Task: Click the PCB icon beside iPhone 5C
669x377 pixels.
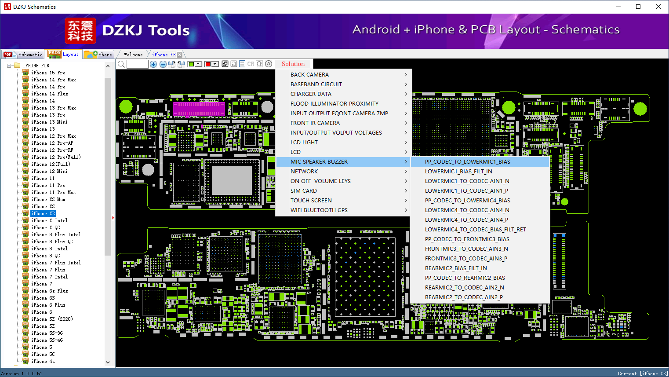Action: click(25, 354)
